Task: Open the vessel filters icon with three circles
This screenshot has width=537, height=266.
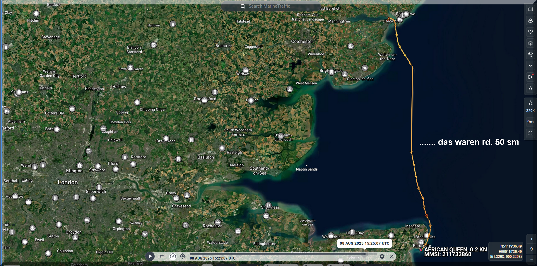Action: coord(530,21)
